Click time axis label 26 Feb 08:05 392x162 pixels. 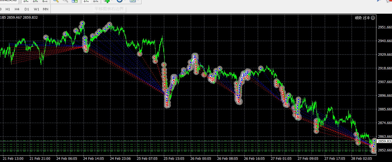click(x=228, y=159)
